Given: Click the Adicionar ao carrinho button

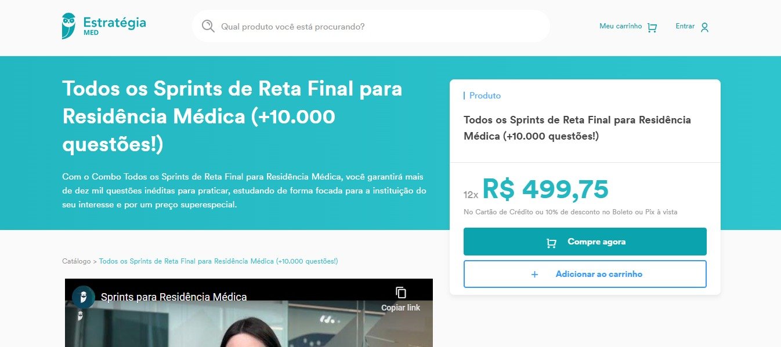Looking at the screenshot, I should coord(585,274).
